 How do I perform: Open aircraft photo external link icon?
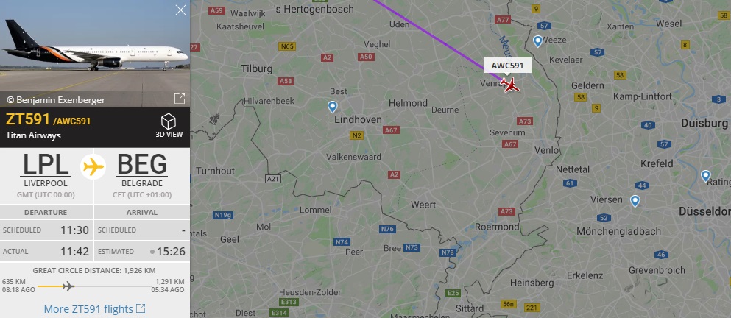[180, 99]
